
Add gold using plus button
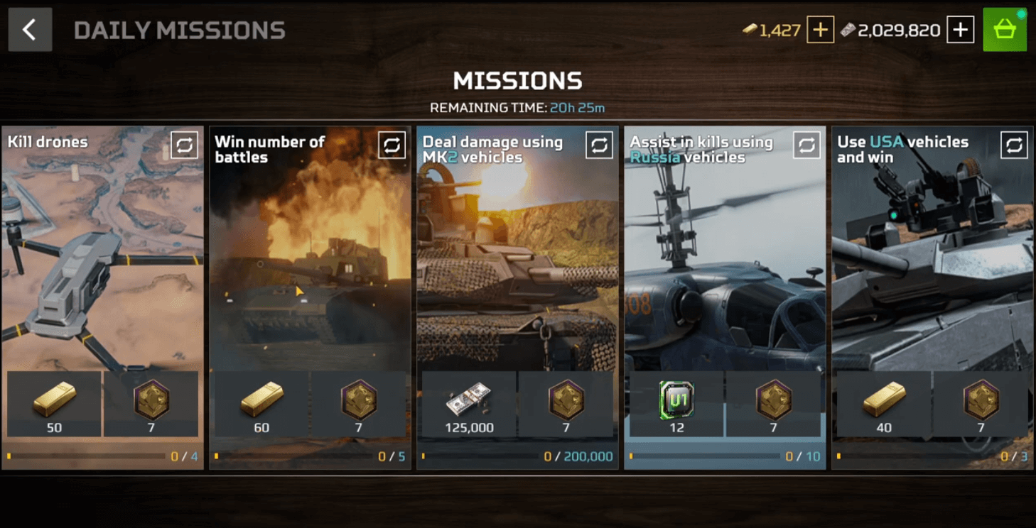(x=820, y=30)
